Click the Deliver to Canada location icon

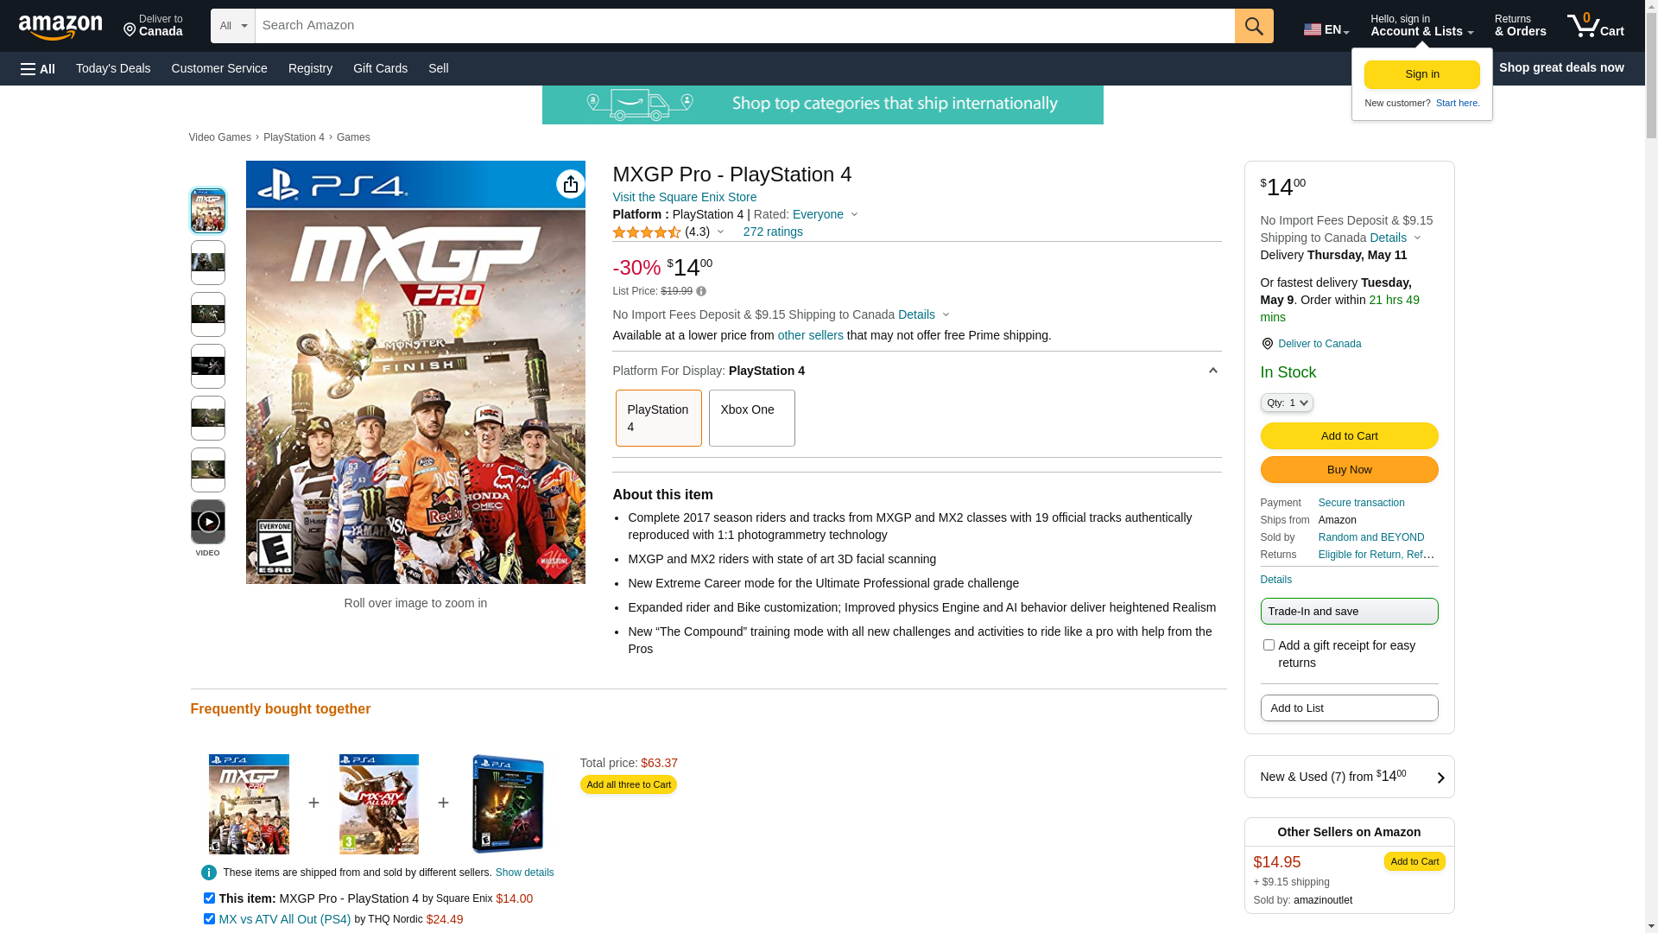pos(1267,344)
